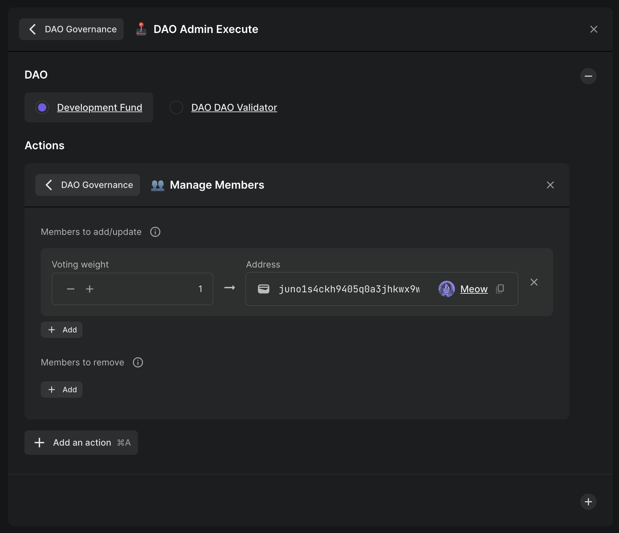Image resolution: width=619 pixels, height=533 pixels.
Task: Click Meow's profile avatar
Action: [x=446, y=289]
